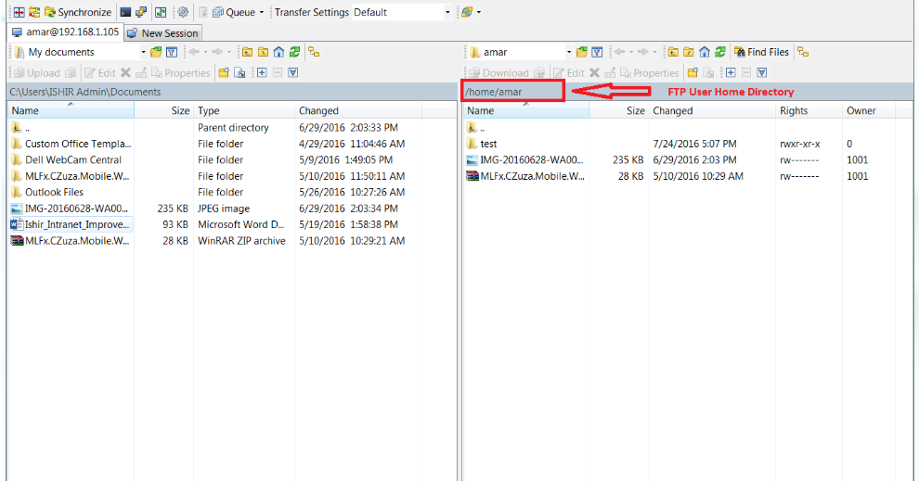Click local path C:\Users\ISHIR Admin\Documents
Image resolution: width=919 pixels, height=481 pixels.
85,92
